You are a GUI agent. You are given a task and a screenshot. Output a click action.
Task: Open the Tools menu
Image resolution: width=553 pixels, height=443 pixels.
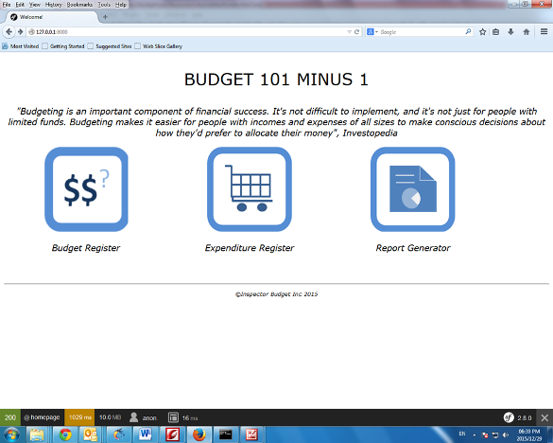click(104, 5)
